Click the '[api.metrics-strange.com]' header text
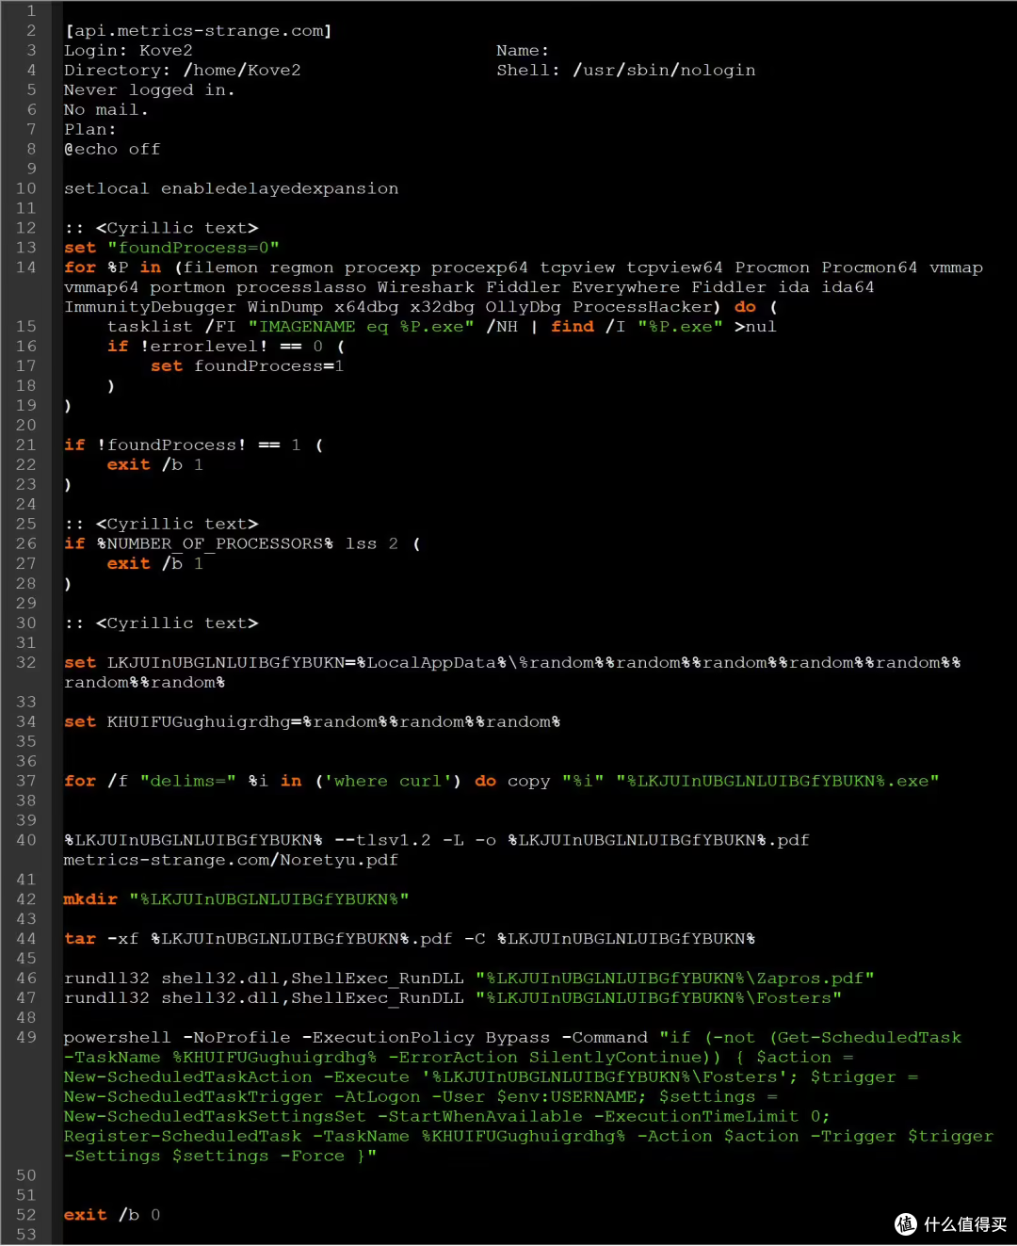Viewport: 1017px width, 1246px height. [198, 31]
